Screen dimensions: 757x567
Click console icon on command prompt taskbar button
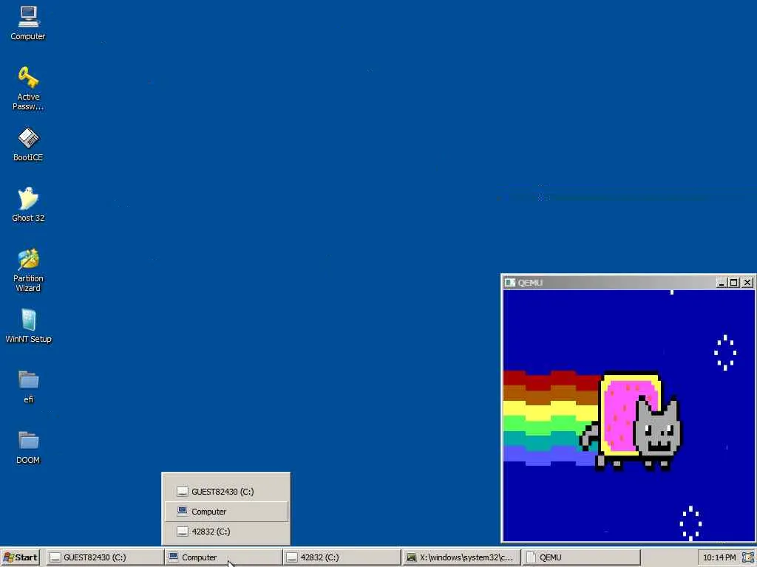411,557
